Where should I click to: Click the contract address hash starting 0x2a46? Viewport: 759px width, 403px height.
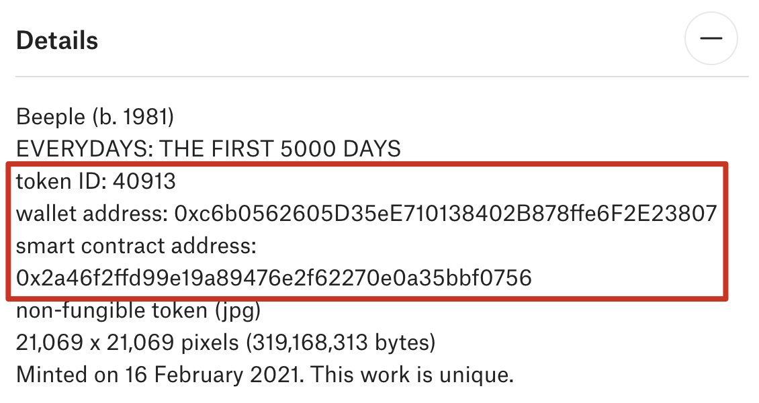coord(274,278)
